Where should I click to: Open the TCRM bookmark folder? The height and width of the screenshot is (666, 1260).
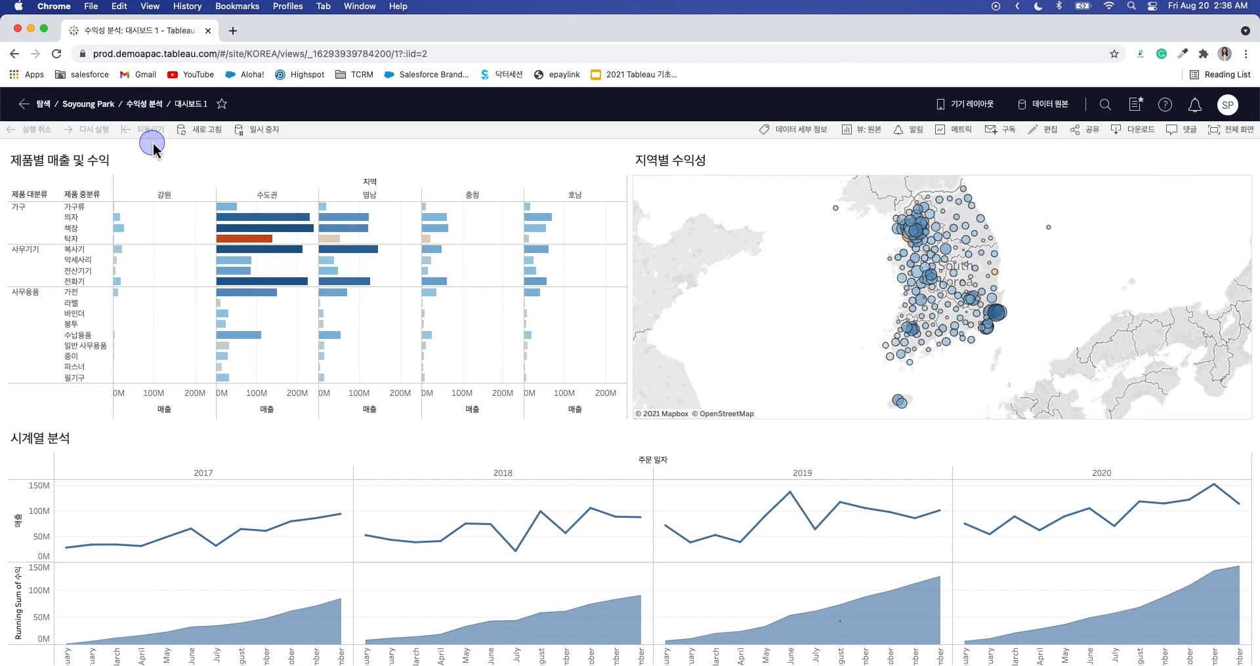(354, 75)
